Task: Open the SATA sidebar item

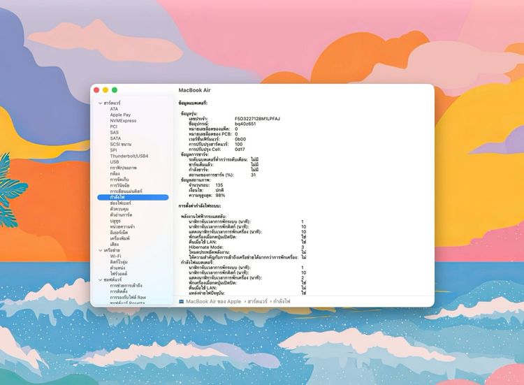Action: click(x=115, y=138)
